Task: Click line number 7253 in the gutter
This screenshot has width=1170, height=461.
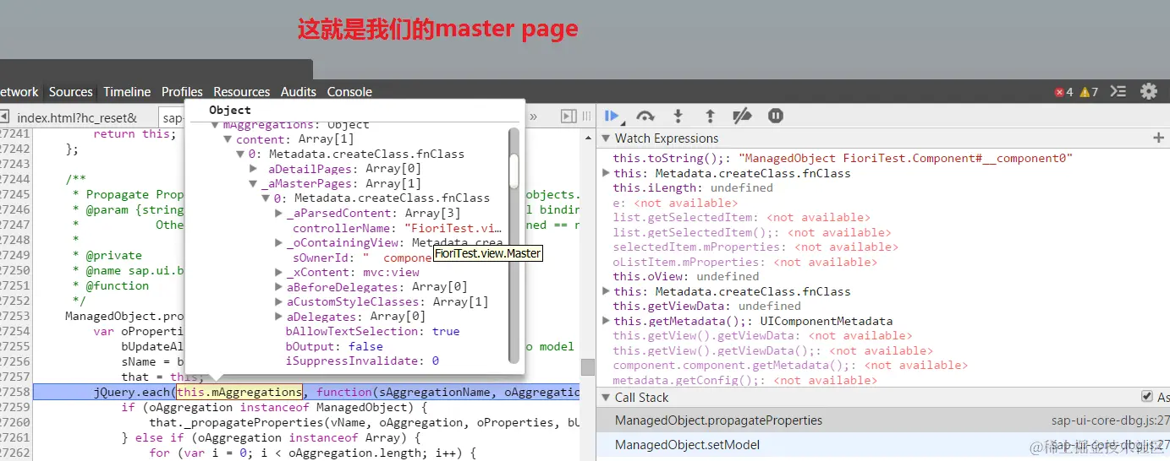Action: tap(15, 316)
